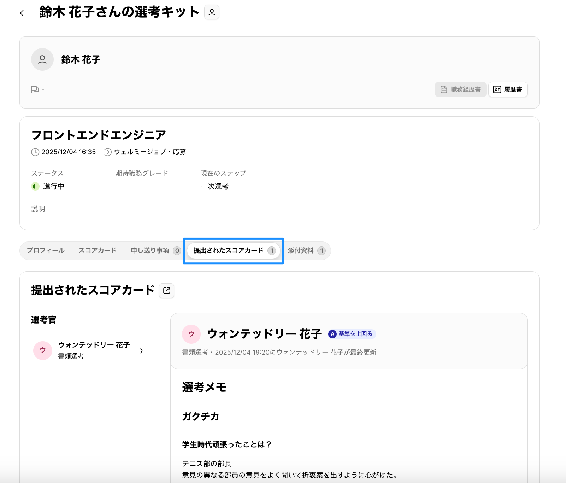Switch to the スコアカード tab
The width and height of the screenshot is (566, 483).
coord(98,251)
